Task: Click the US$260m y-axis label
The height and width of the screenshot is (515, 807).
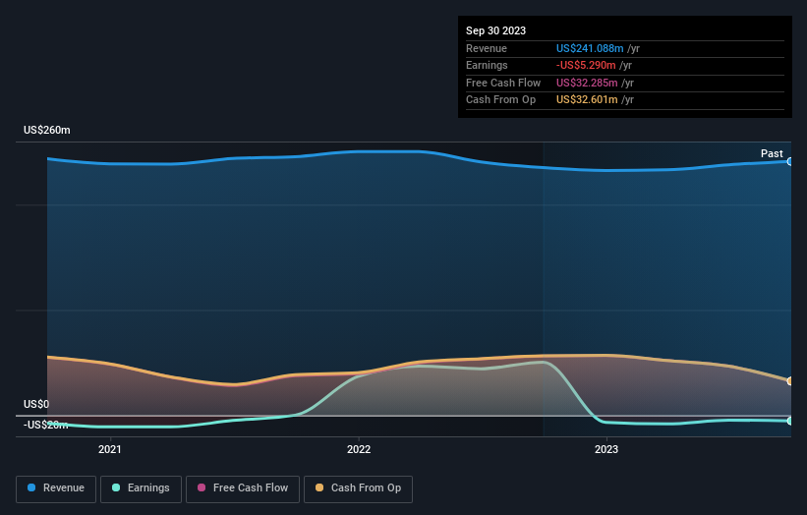Action: tap(47, 130)
